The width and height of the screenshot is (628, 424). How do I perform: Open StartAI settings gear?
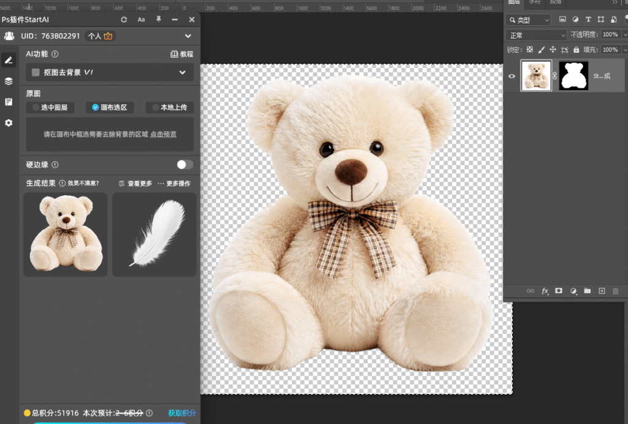[9, 123]
